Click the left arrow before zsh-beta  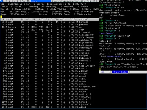tap(111, 72)
